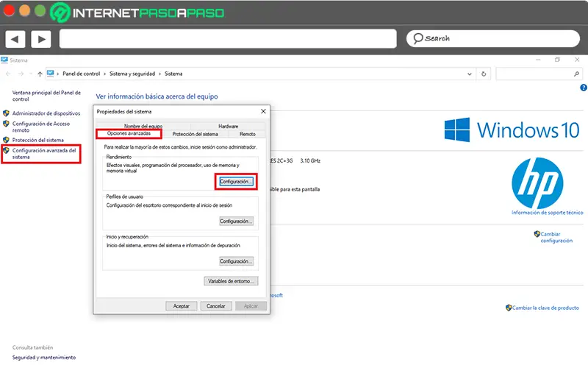The width and height of the screenshot is (588, 368).
Task: Close the 'Propiedades del sistema' dialog with X
Action: tap(263, 112)
